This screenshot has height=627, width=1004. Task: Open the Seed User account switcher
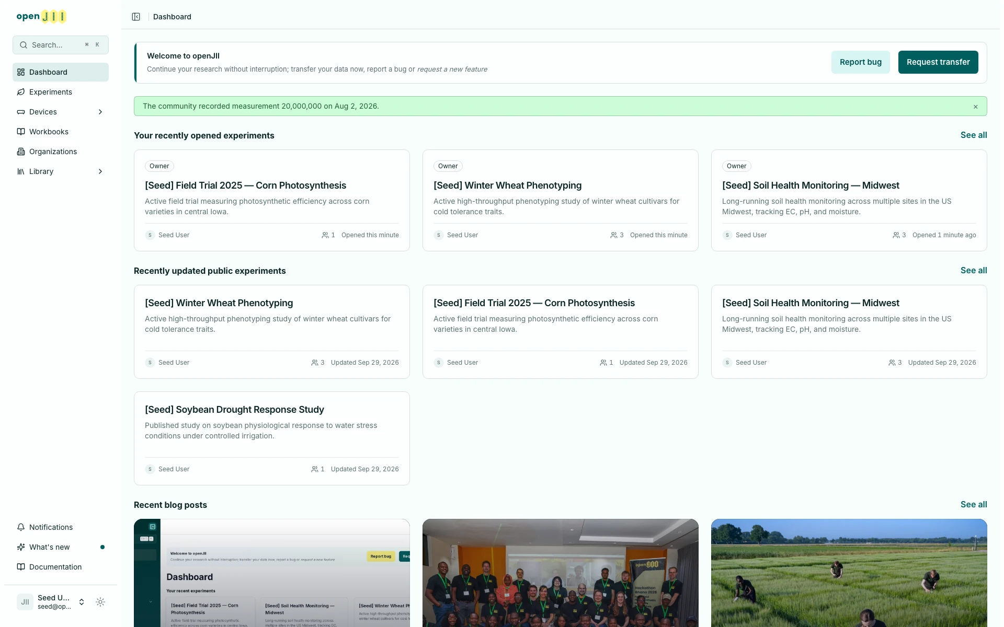51,602
